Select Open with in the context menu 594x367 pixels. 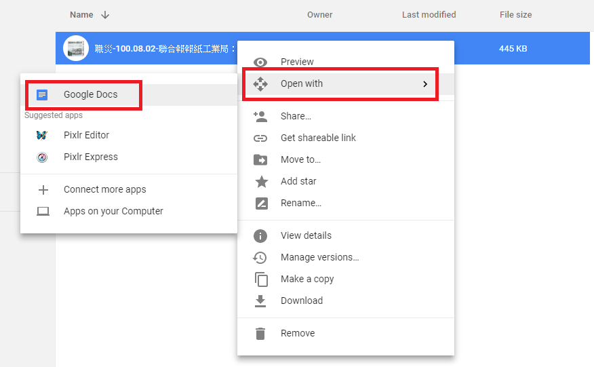click(346, 84)
